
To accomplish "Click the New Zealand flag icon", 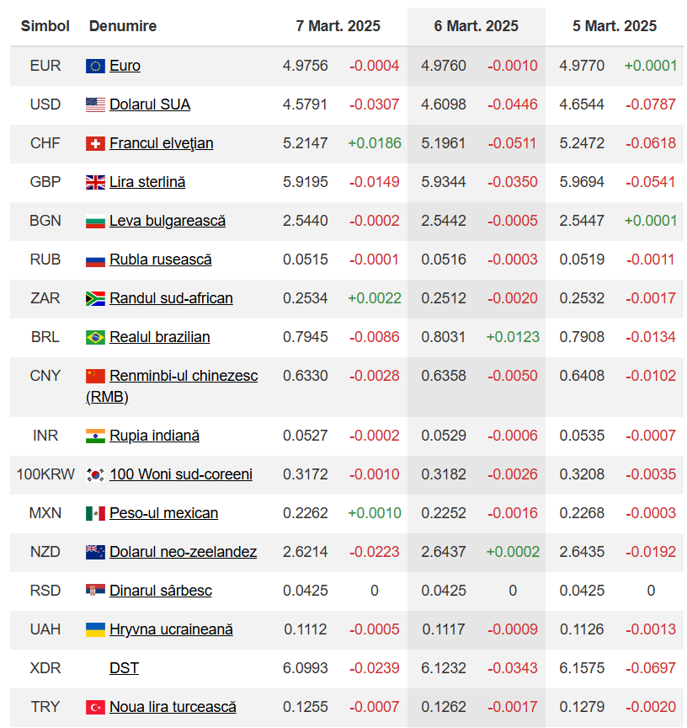I will [x=95, y=552].
